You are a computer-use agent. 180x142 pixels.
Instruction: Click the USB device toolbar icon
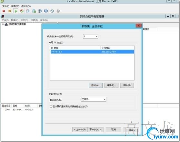(x=58, y=11)
